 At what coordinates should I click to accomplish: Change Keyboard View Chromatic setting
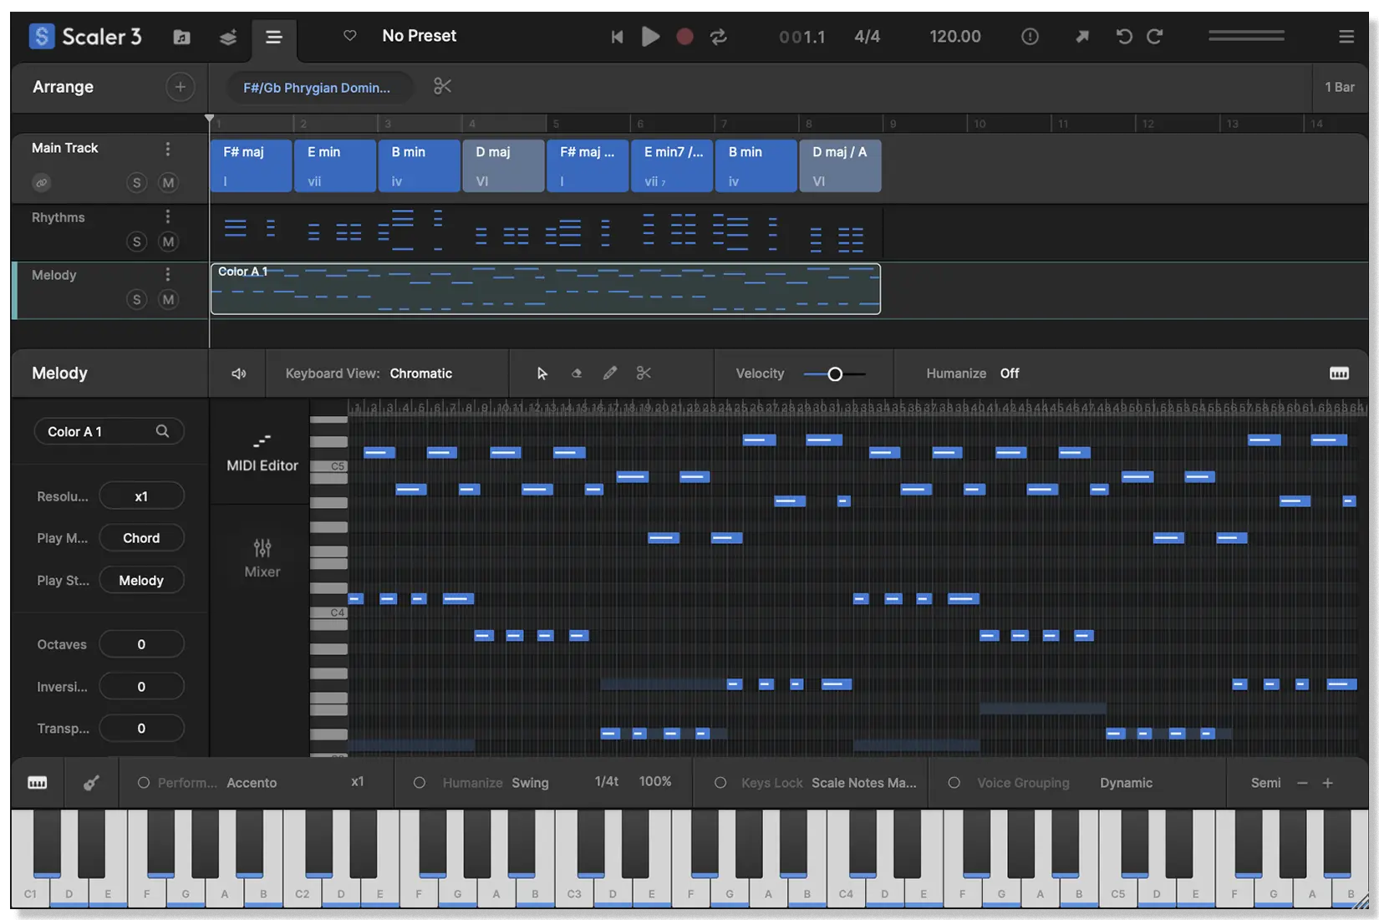pos(420,374)
